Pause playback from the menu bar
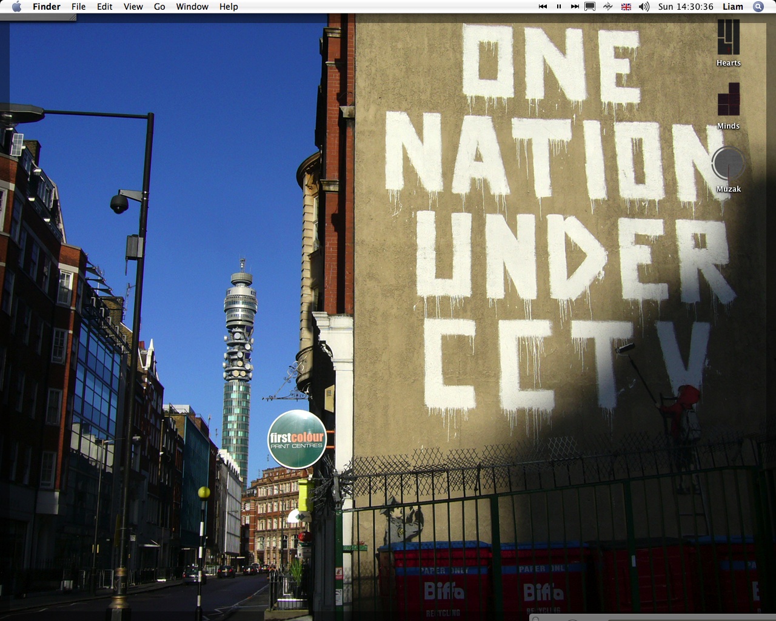Screen dimensions: 776x621 [x=558, y=7]
